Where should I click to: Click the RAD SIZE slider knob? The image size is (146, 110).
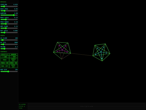coord(8,71)
